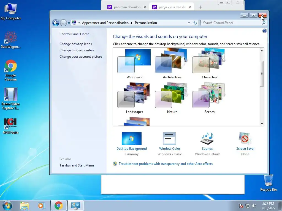Click theme list scroll down arrow

pyautogui.click(x=262, y=124)
